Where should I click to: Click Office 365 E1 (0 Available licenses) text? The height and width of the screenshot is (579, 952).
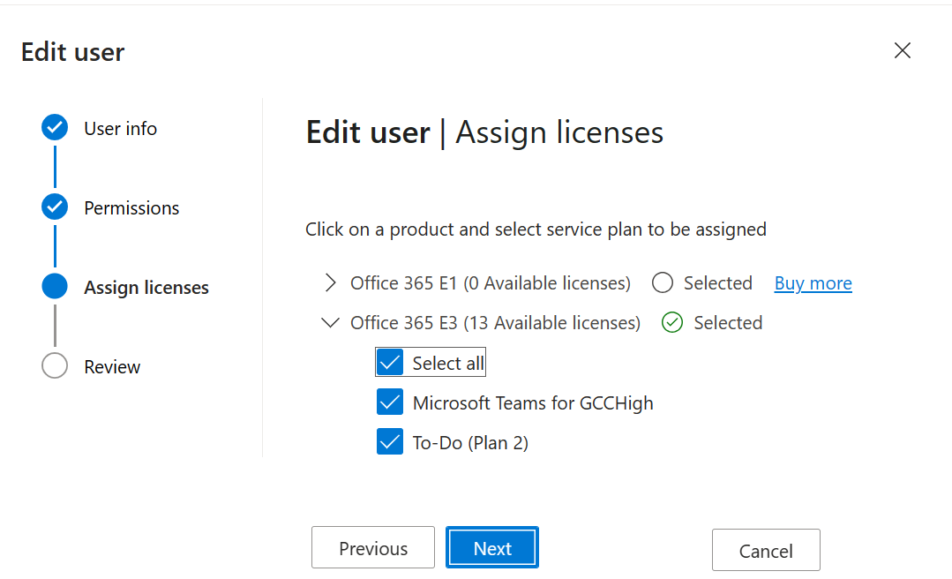pos(491,283)
